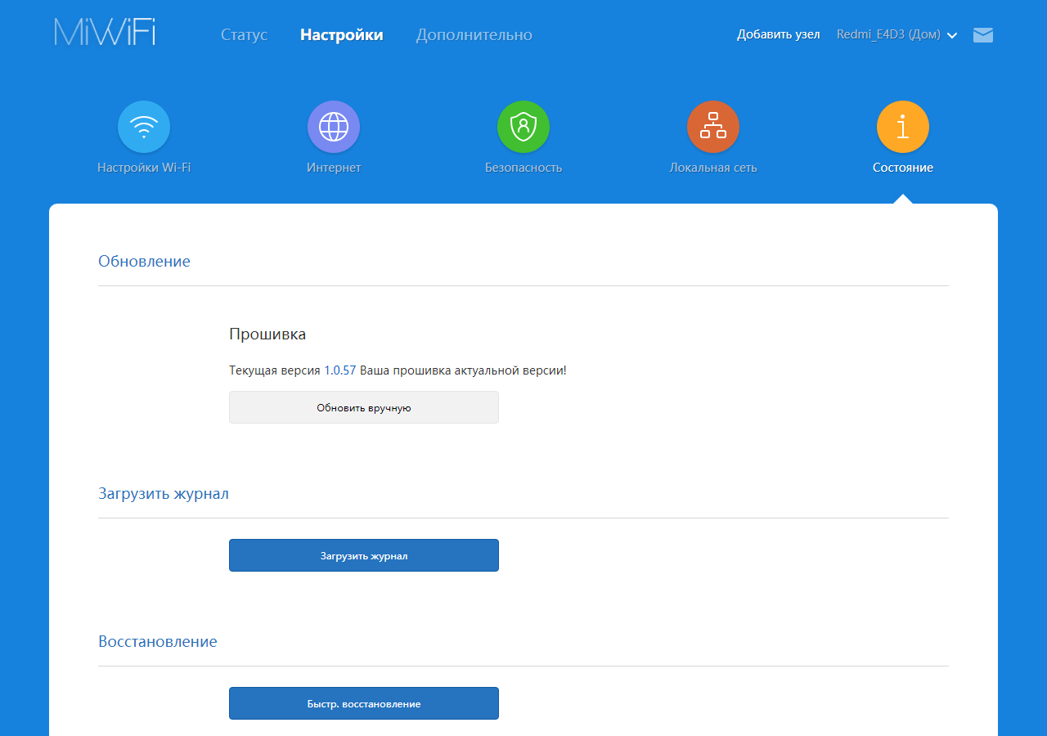1047x736 pixels.
Task: Open the mail envelope icon
Action: coord(983,35)
